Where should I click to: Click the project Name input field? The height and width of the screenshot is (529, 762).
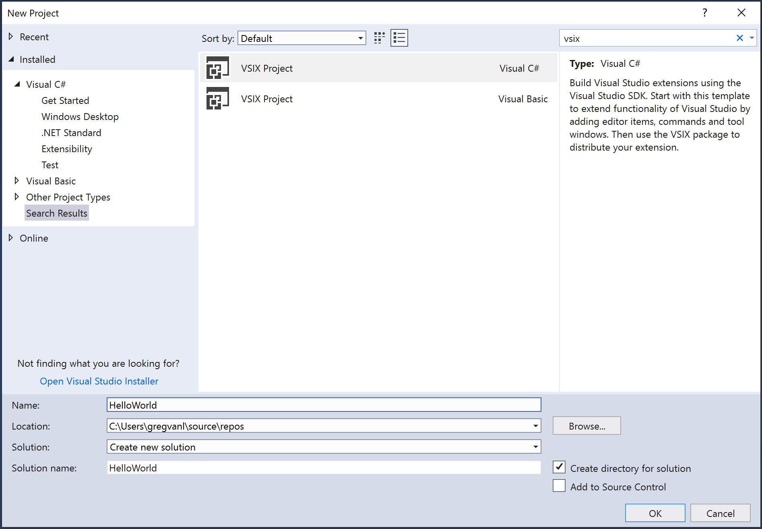click(324, 405)
